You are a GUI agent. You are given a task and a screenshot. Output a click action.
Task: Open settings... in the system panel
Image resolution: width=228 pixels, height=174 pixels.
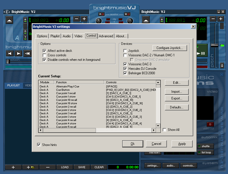click(x=153, y=166)
